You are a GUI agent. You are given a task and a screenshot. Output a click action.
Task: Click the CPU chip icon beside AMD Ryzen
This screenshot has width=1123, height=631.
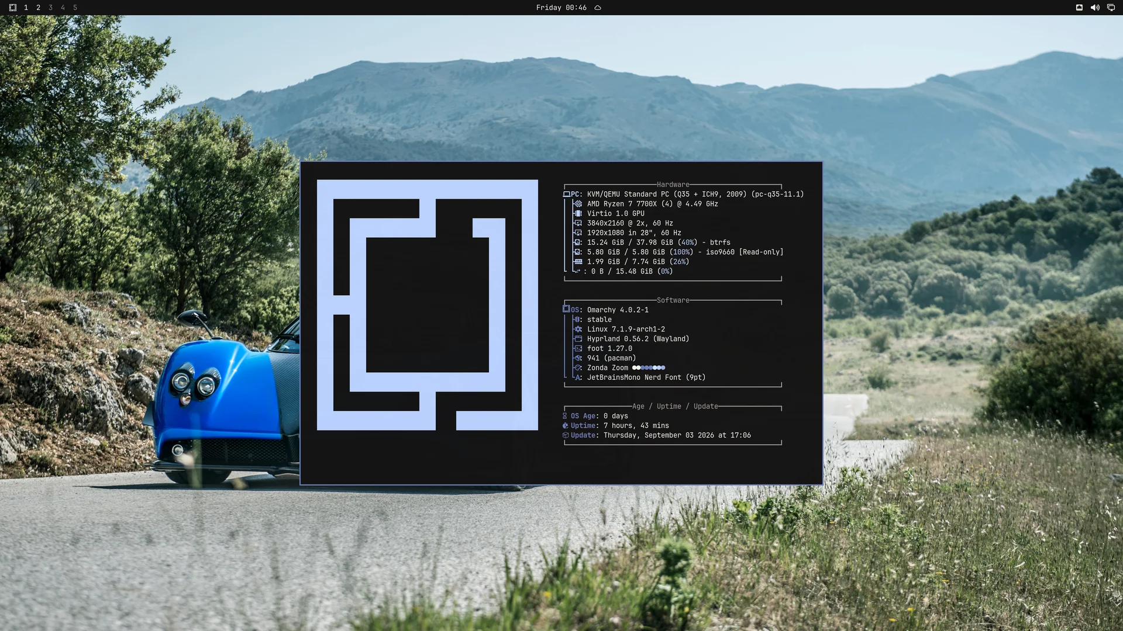[578, 204]
